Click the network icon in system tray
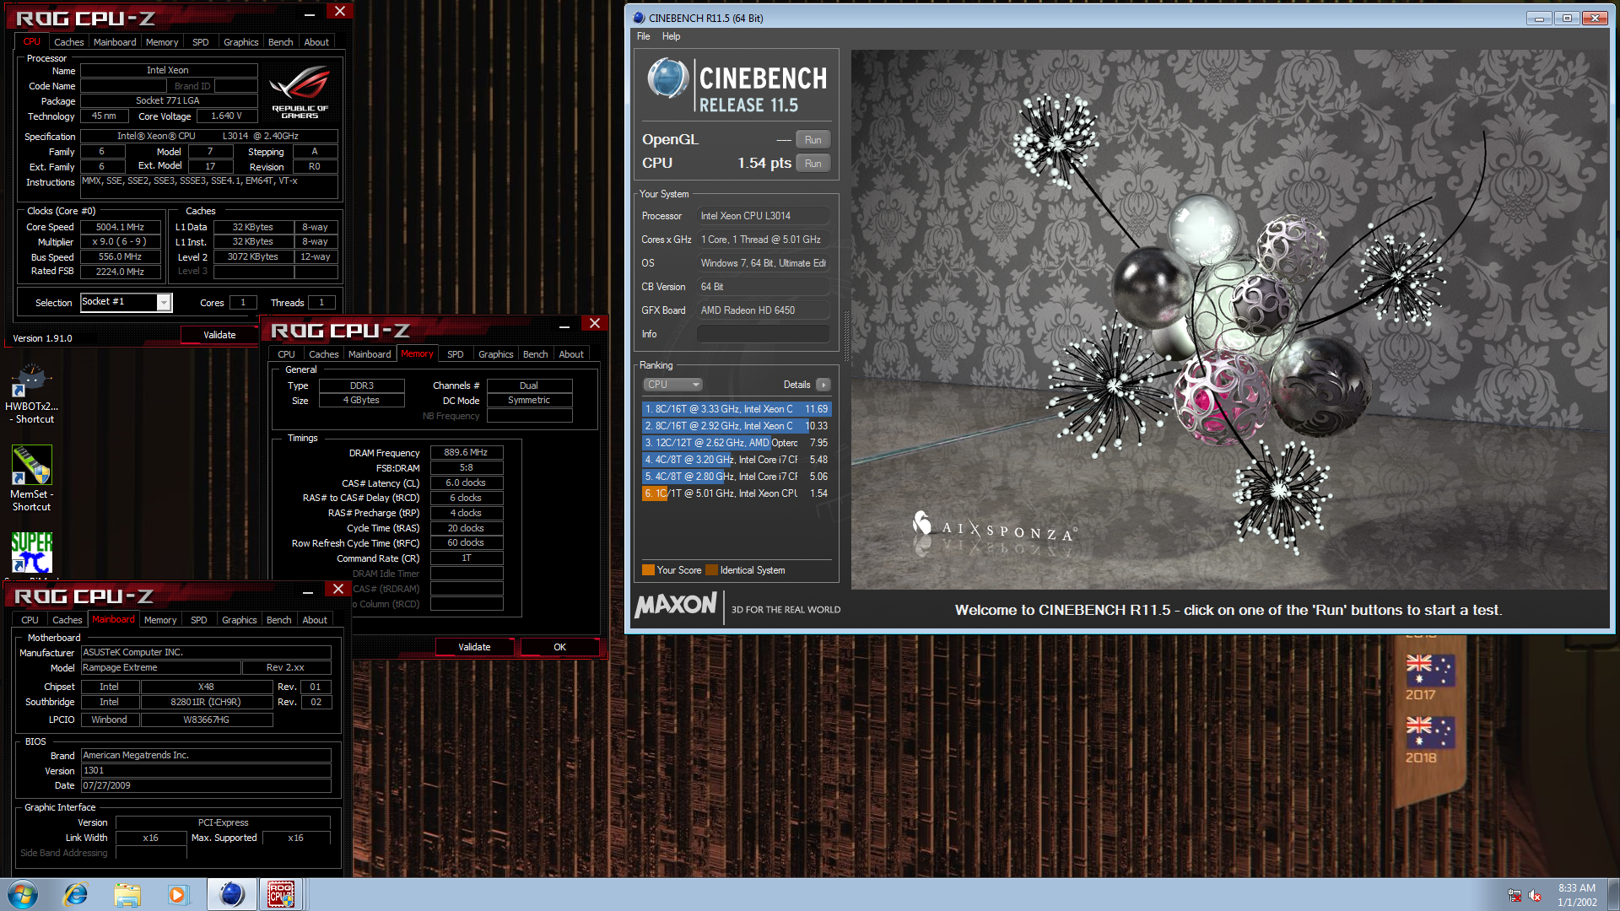This screenshot has height=911, width=1620. [x=1515, y=896]
